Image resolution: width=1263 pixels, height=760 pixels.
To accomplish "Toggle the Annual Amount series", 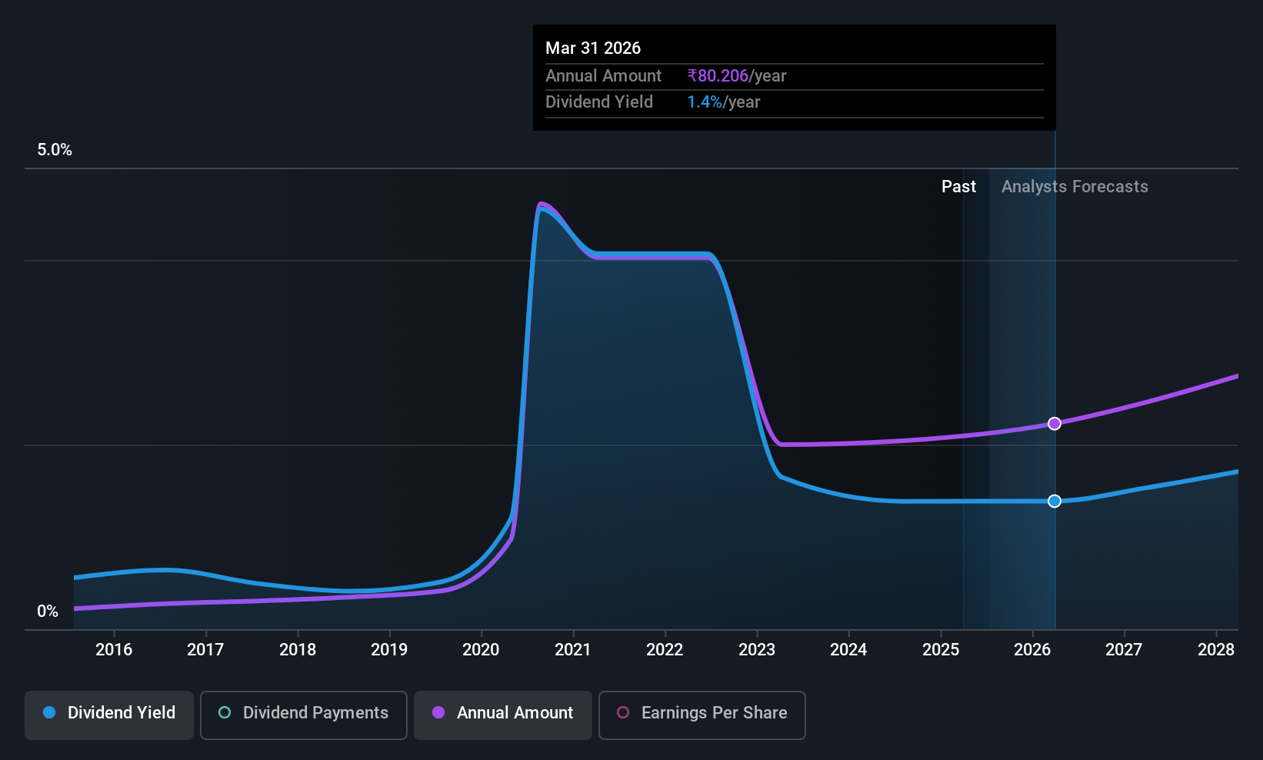I will coord(503,715).
